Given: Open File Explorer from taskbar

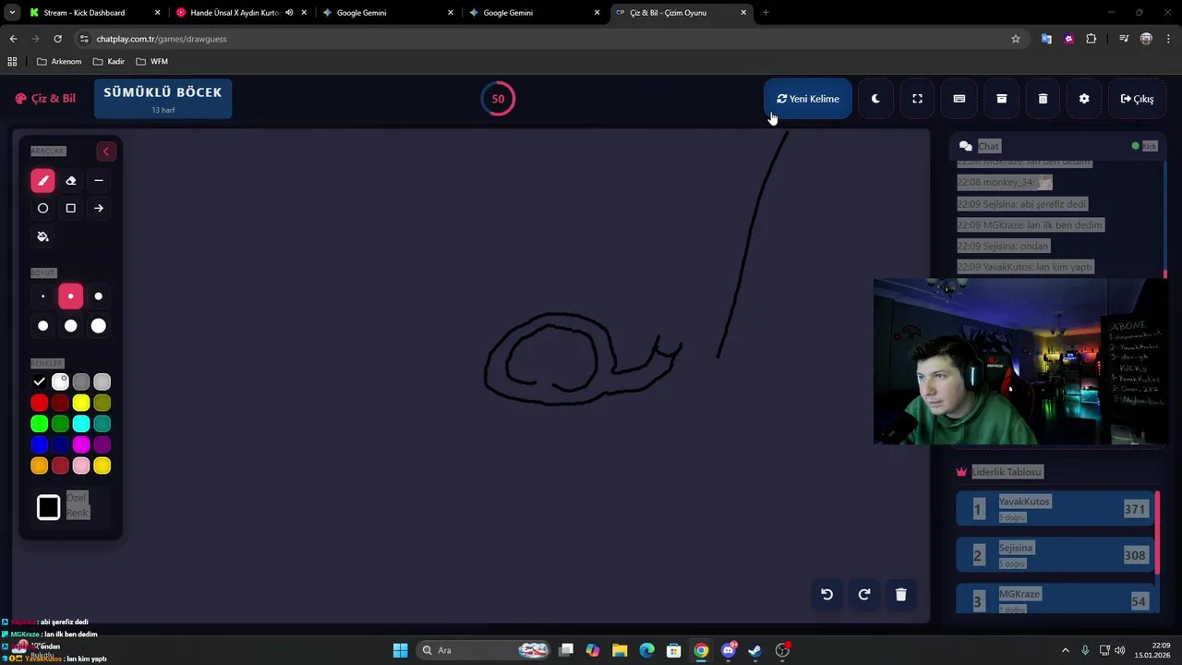Looking at the screenshot, I should [x=620, y=650].
